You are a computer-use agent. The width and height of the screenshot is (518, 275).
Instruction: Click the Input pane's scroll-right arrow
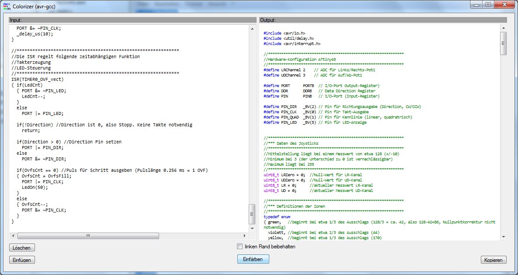pos(245,236)
